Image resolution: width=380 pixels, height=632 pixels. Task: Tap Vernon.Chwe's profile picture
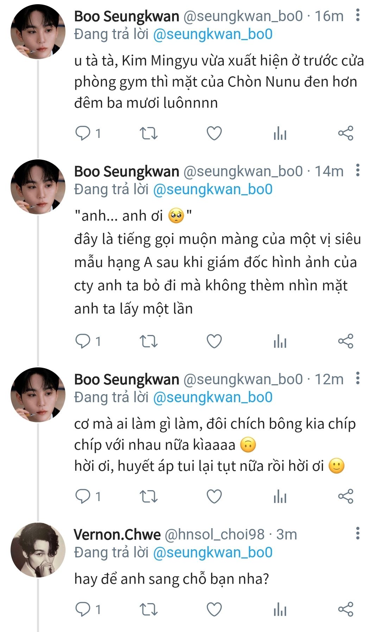pyautogui.click(x=38, y=550)
